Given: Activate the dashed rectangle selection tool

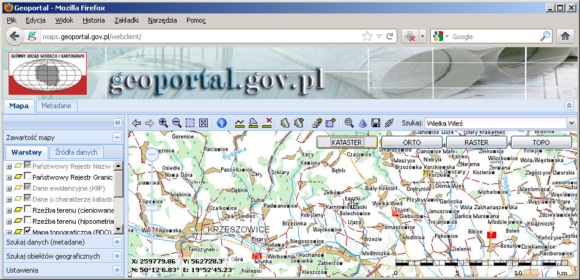Looking at the screenshot, I should click(189, 123).
